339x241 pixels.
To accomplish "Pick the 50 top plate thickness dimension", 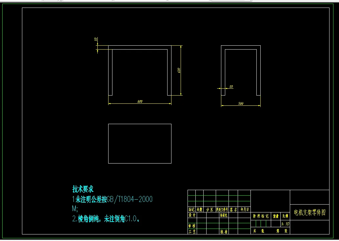I will [95, 39].
